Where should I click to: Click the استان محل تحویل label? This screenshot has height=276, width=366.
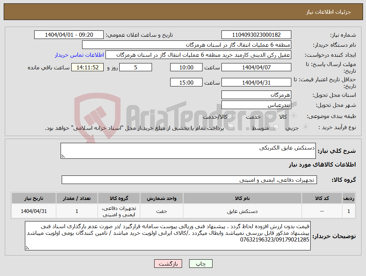334,95
